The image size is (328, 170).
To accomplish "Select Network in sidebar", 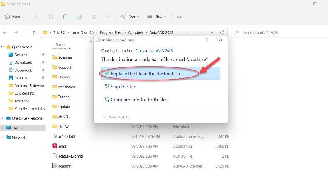I will (x=19, y=138).
